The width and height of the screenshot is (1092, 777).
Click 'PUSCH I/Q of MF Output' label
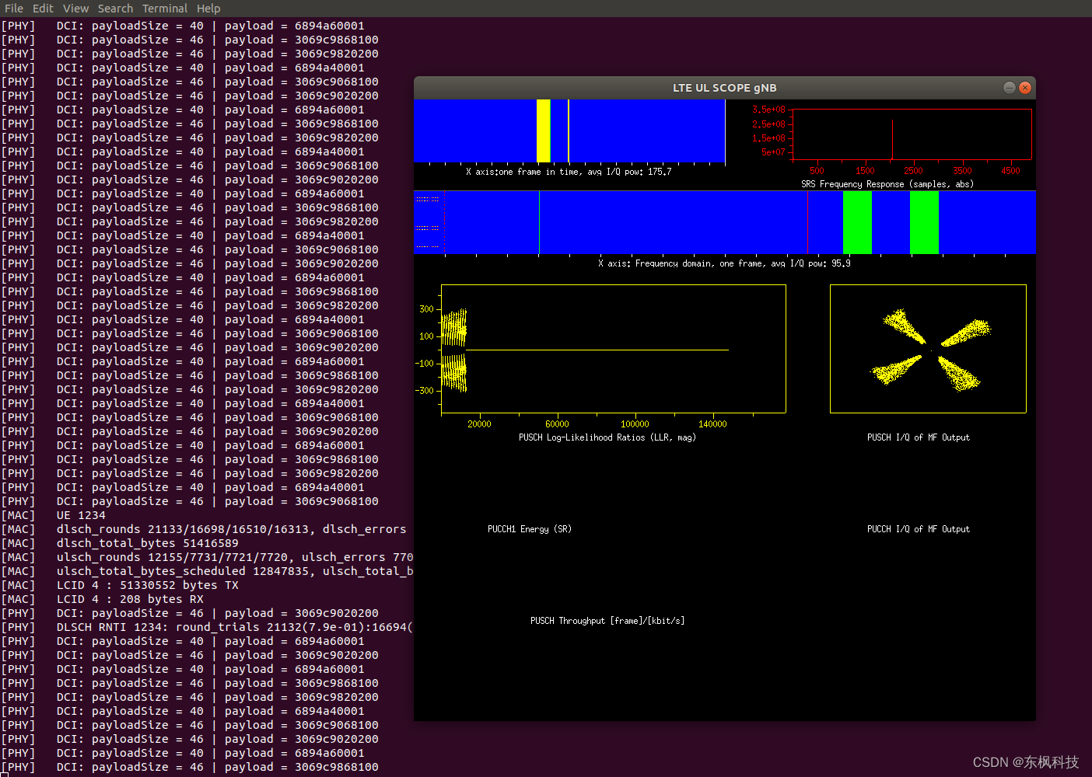(x=919, y=437)
